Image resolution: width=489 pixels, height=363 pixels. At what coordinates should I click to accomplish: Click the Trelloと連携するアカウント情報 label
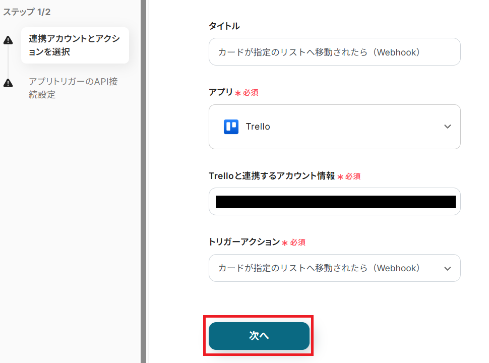pos(272,175)
